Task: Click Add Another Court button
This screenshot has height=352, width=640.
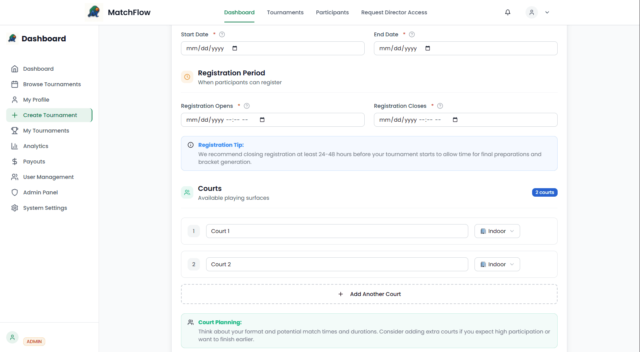Action: (369, 294)
